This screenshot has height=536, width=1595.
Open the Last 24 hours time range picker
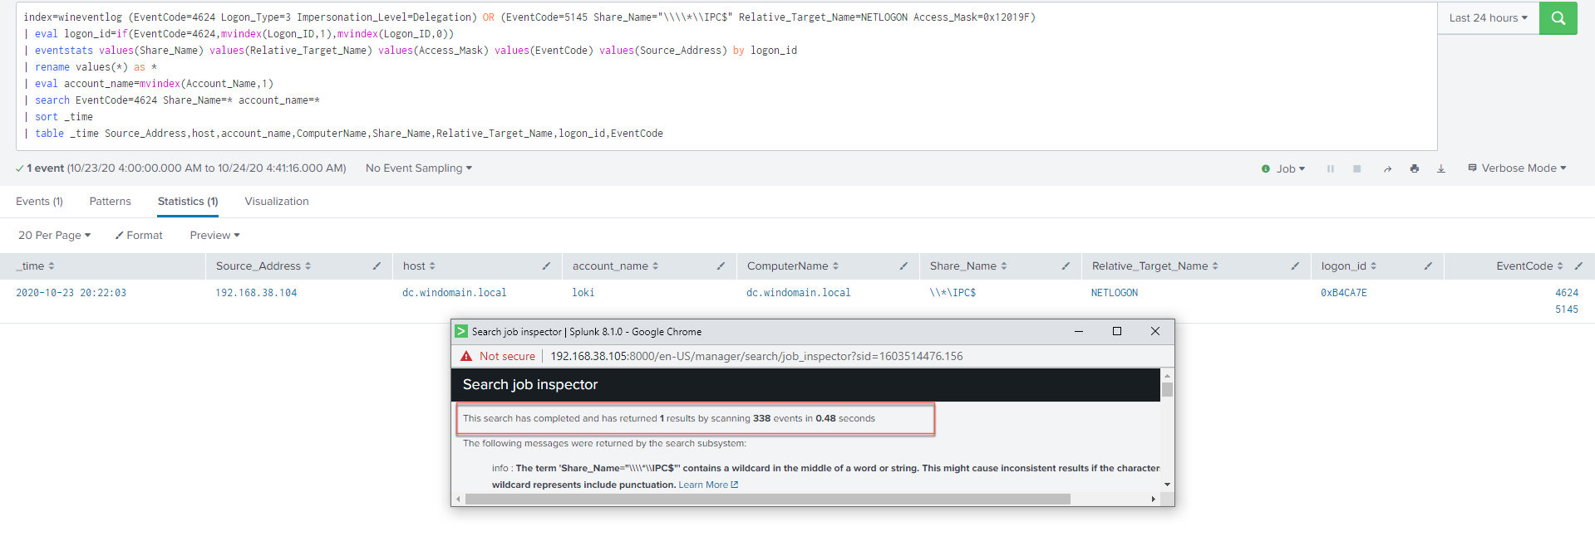pyautogui.click(x=1488, y=17)
